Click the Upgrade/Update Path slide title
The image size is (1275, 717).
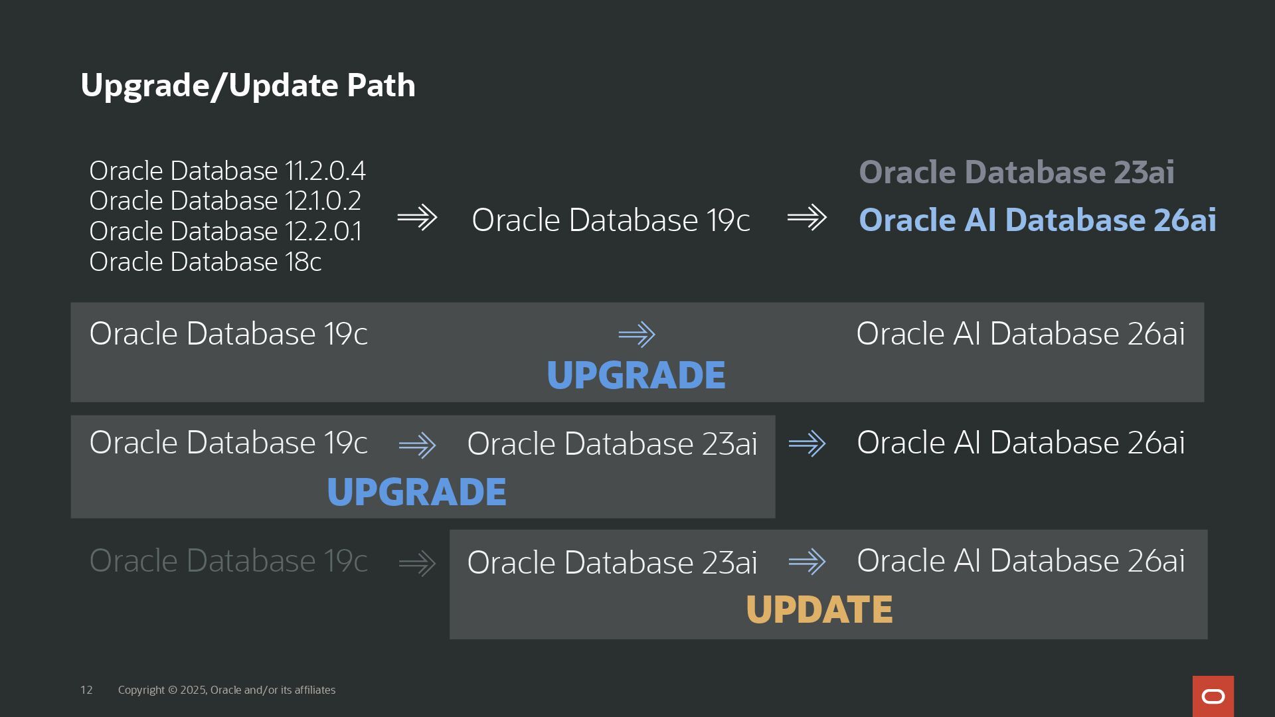(248, 86)
